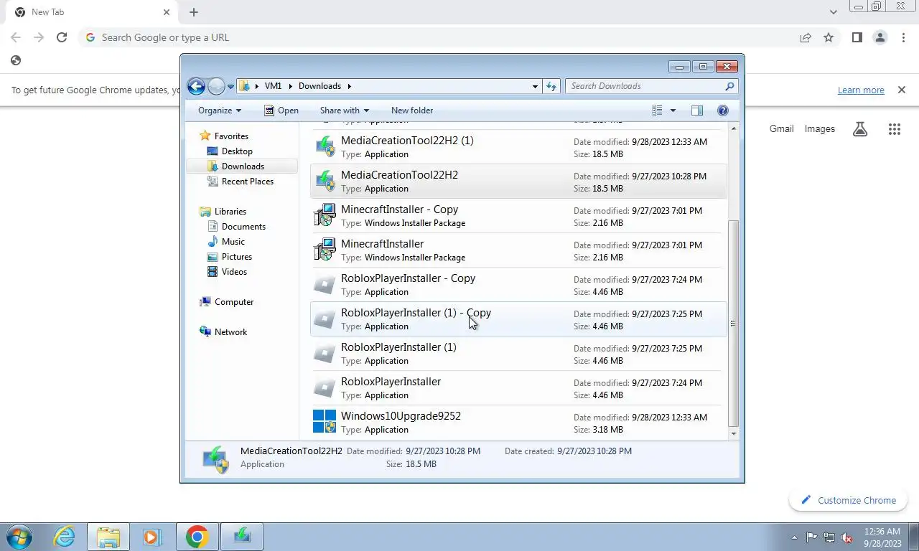919x551 pixels.
Task: Select Desktop under Favorites
Action: (237, 151)
